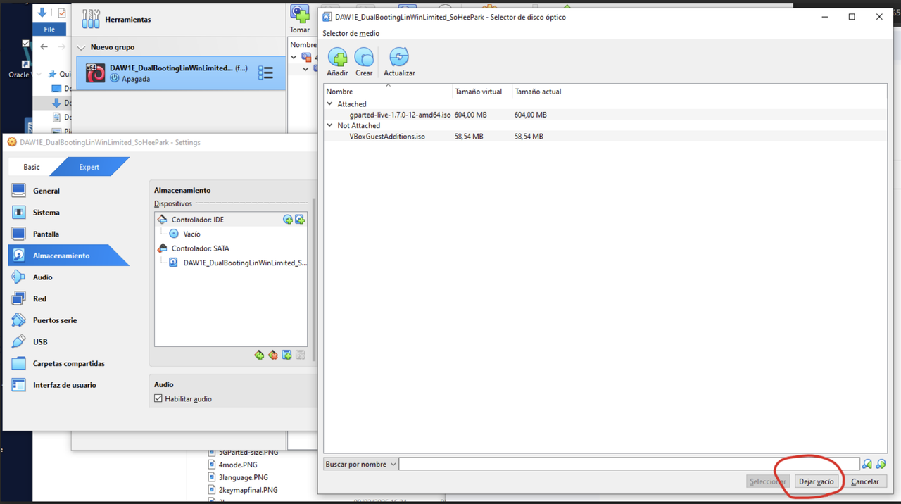Click the disabled Seleccionar button
This screenshot has height=504, width=901.
768,481
